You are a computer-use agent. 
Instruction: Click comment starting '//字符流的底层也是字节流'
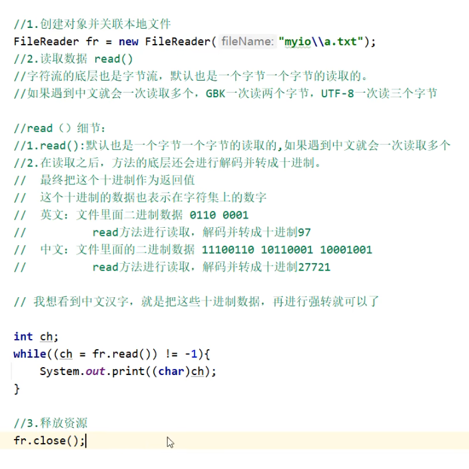[191, 76]
